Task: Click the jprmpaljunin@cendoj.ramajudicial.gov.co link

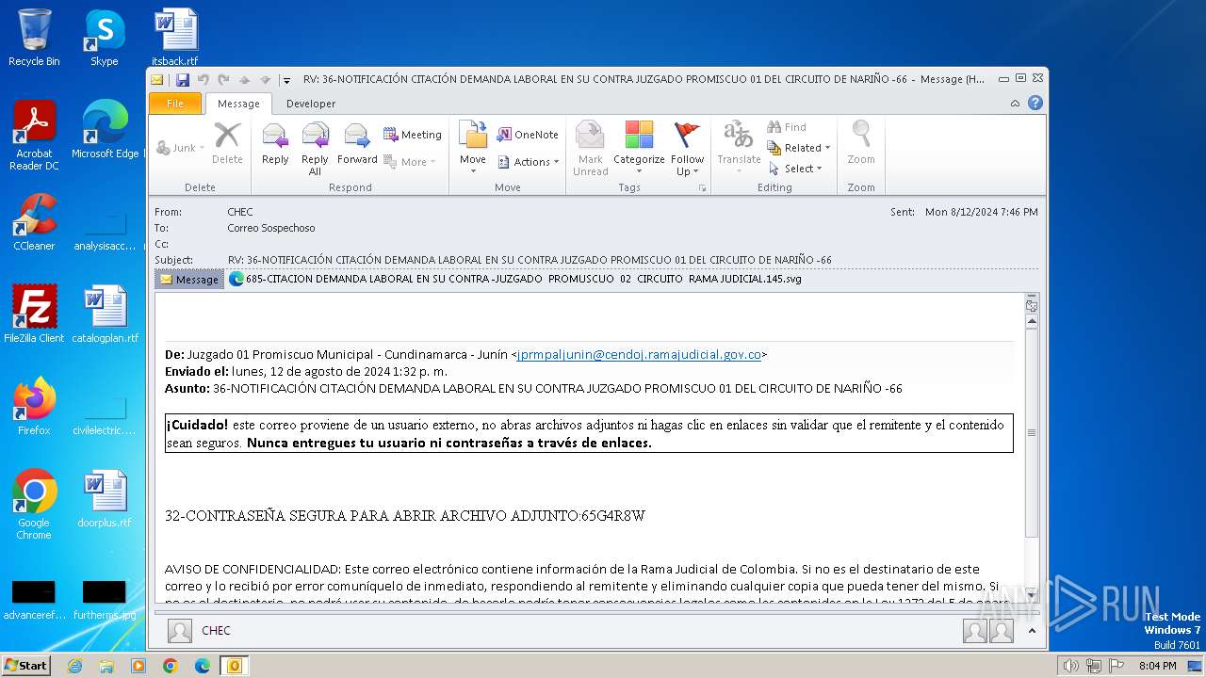Action: point(639,355)
